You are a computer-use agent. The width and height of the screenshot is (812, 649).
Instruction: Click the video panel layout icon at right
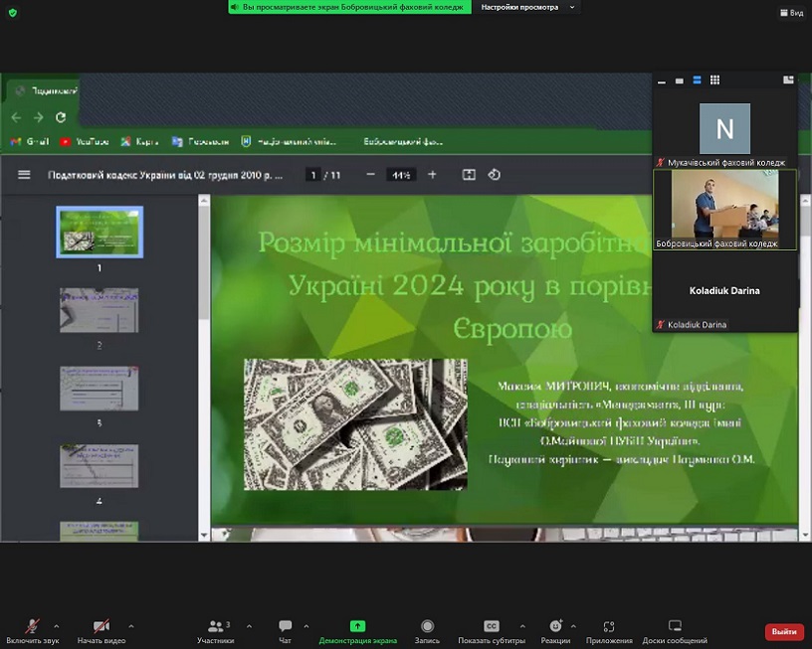pos(788,80)
